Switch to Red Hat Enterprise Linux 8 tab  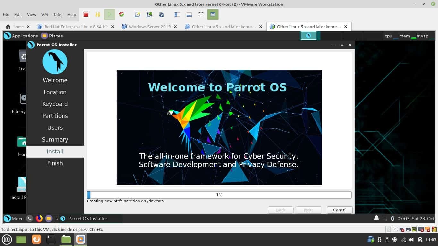point(76,27)
